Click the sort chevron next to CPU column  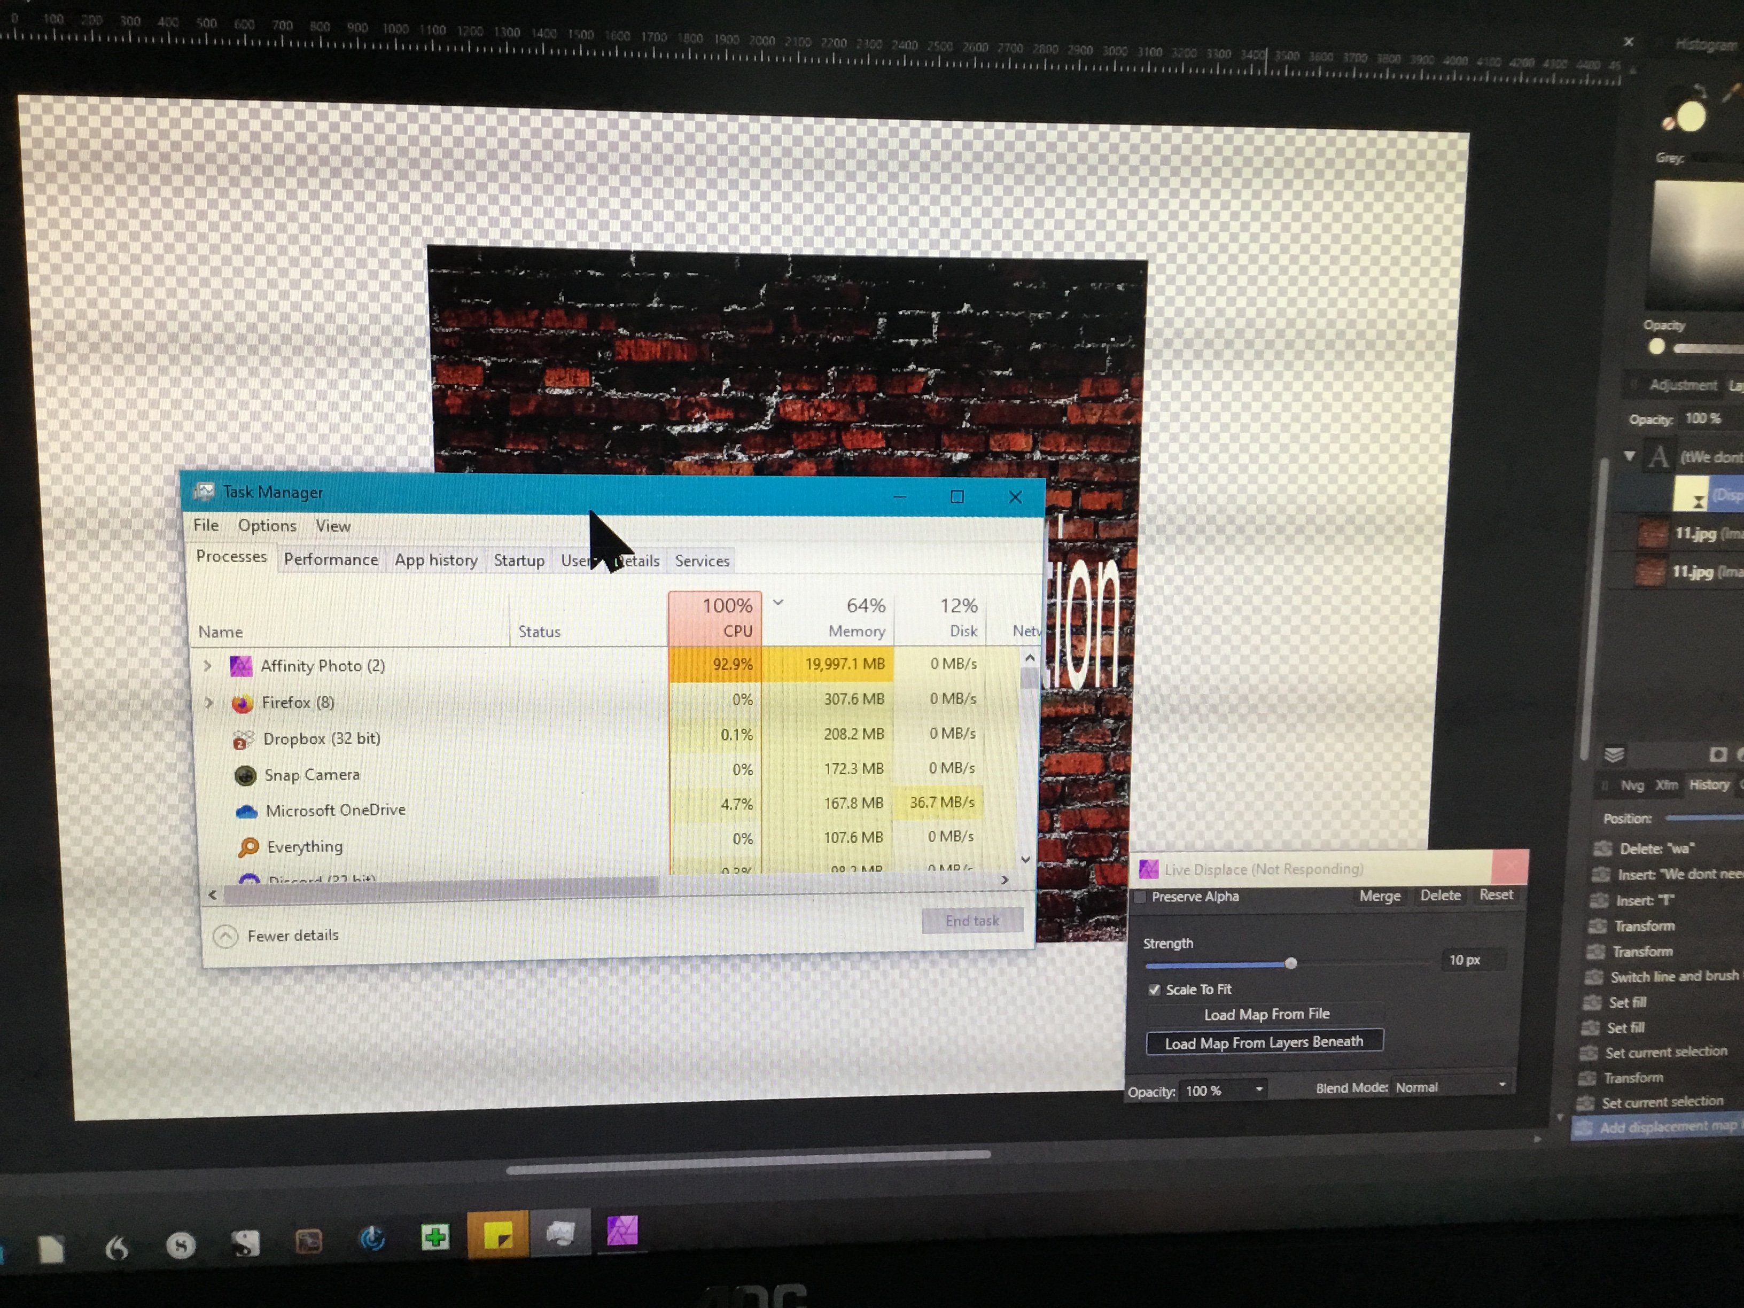778,603
